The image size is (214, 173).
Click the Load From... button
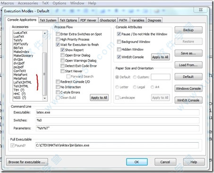coord(188,65)
